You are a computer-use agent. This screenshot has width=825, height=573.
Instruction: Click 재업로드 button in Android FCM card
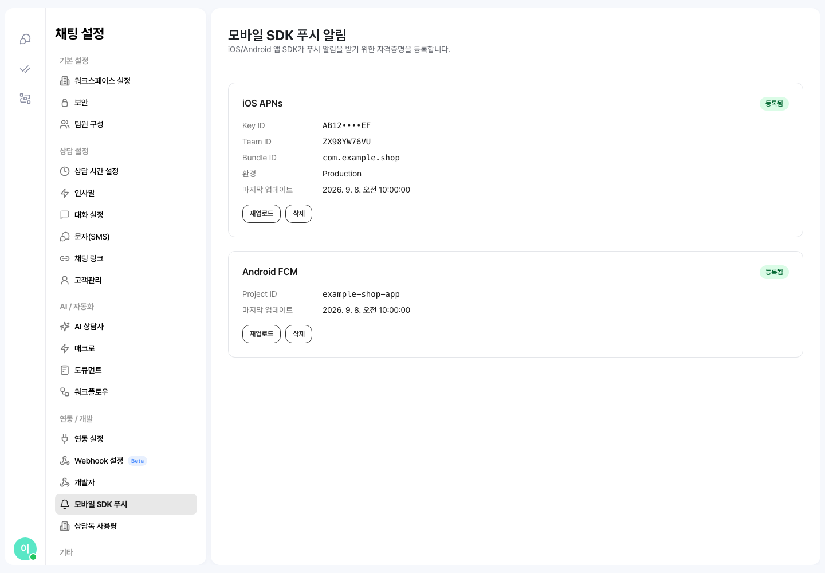261,334
